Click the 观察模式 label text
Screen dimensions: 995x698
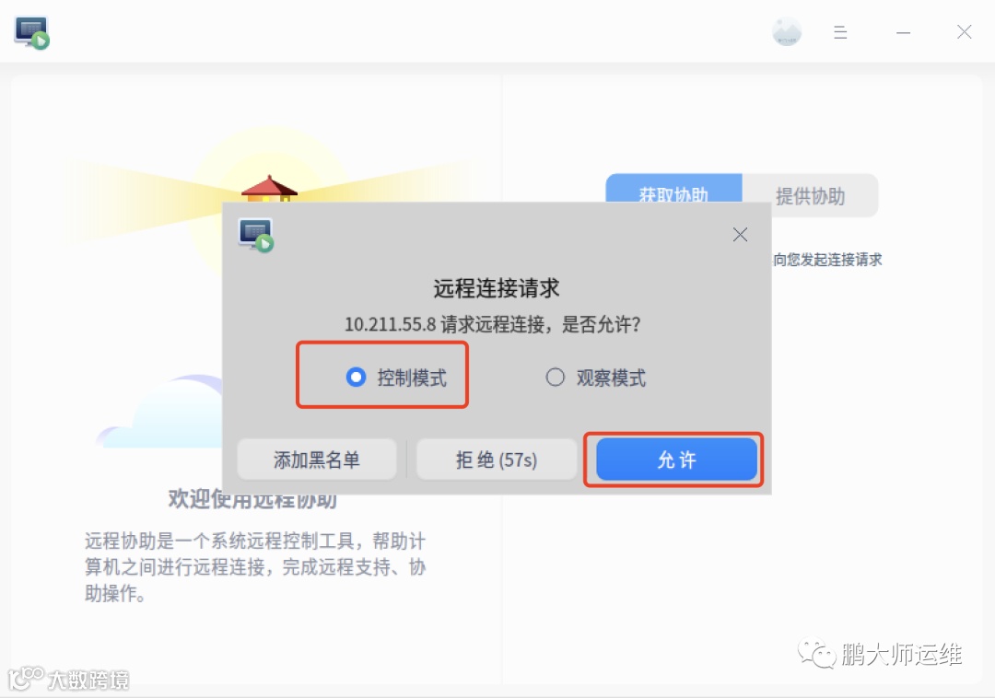pyautogui.click(x=611, y=378)
